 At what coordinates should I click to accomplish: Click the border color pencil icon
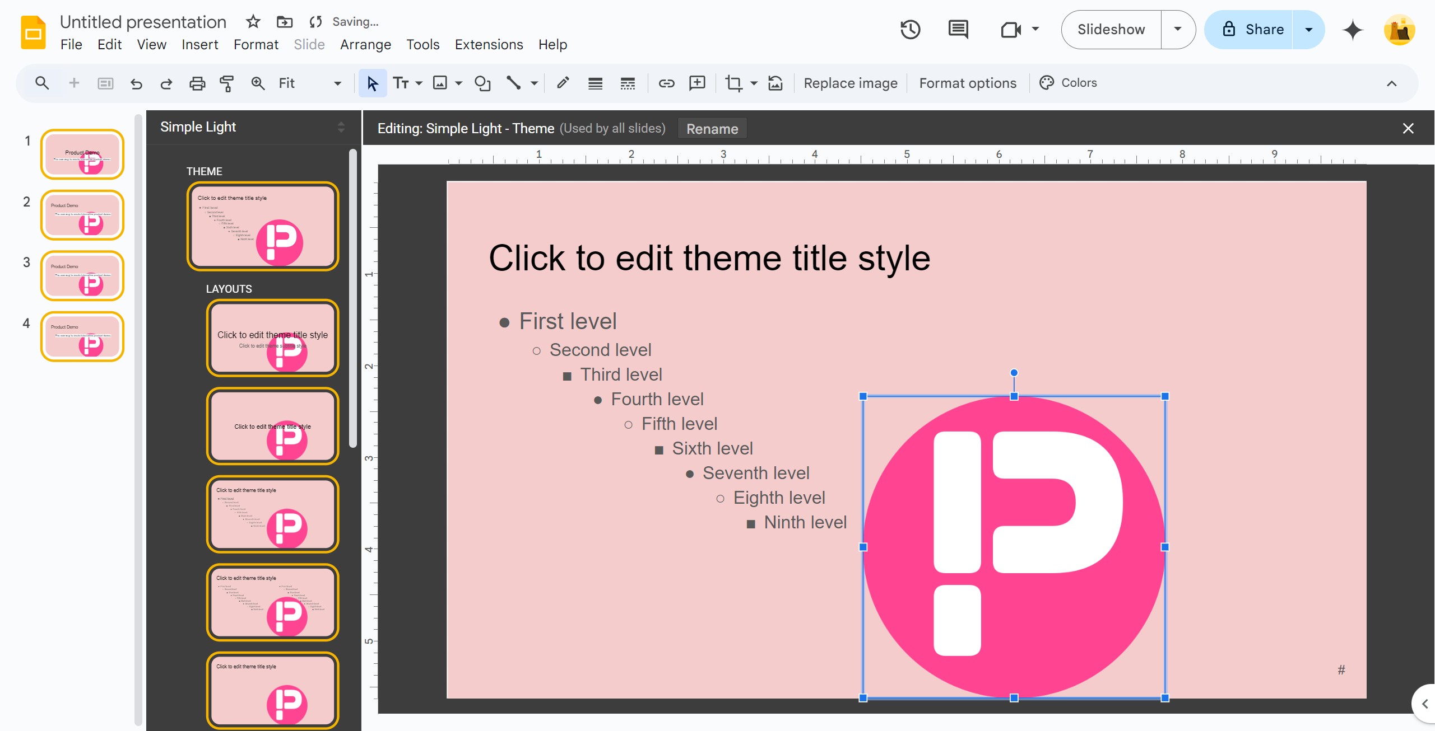[563, 83]
